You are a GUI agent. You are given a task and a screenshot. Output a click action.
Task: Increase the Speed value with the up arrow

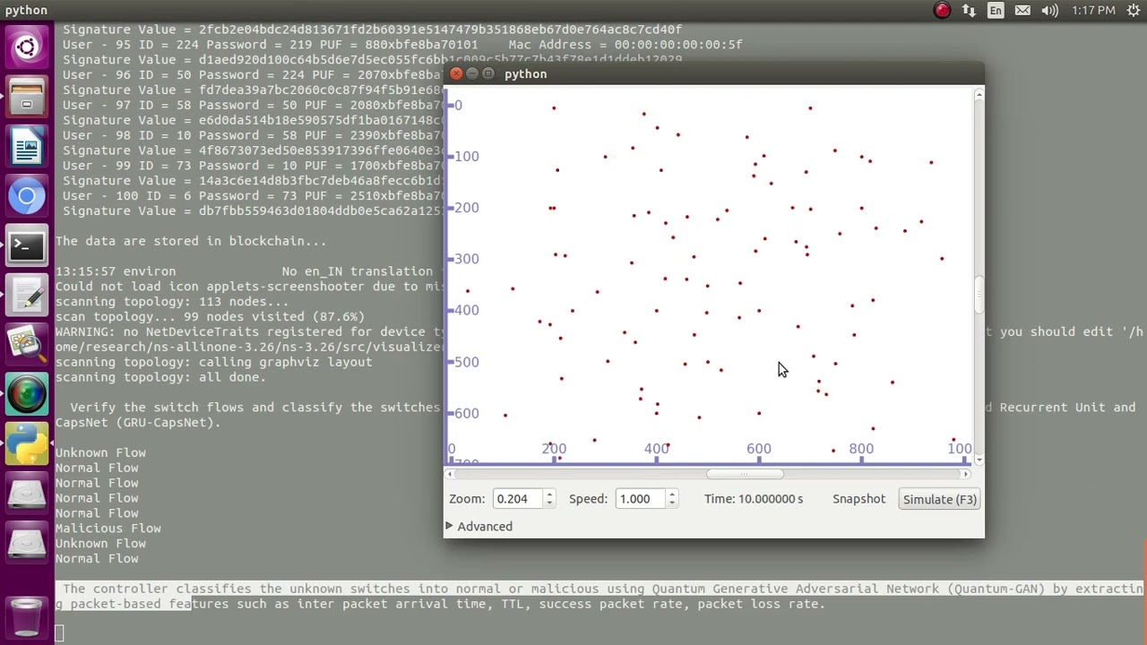click(x=671, y=494)
